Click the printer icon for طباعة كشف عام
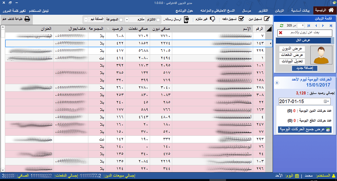Viewport: 337px width, 181px height. (x=27, y=19)
